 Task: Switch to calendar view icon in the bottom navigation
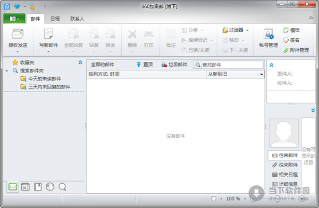coord(25,187)
